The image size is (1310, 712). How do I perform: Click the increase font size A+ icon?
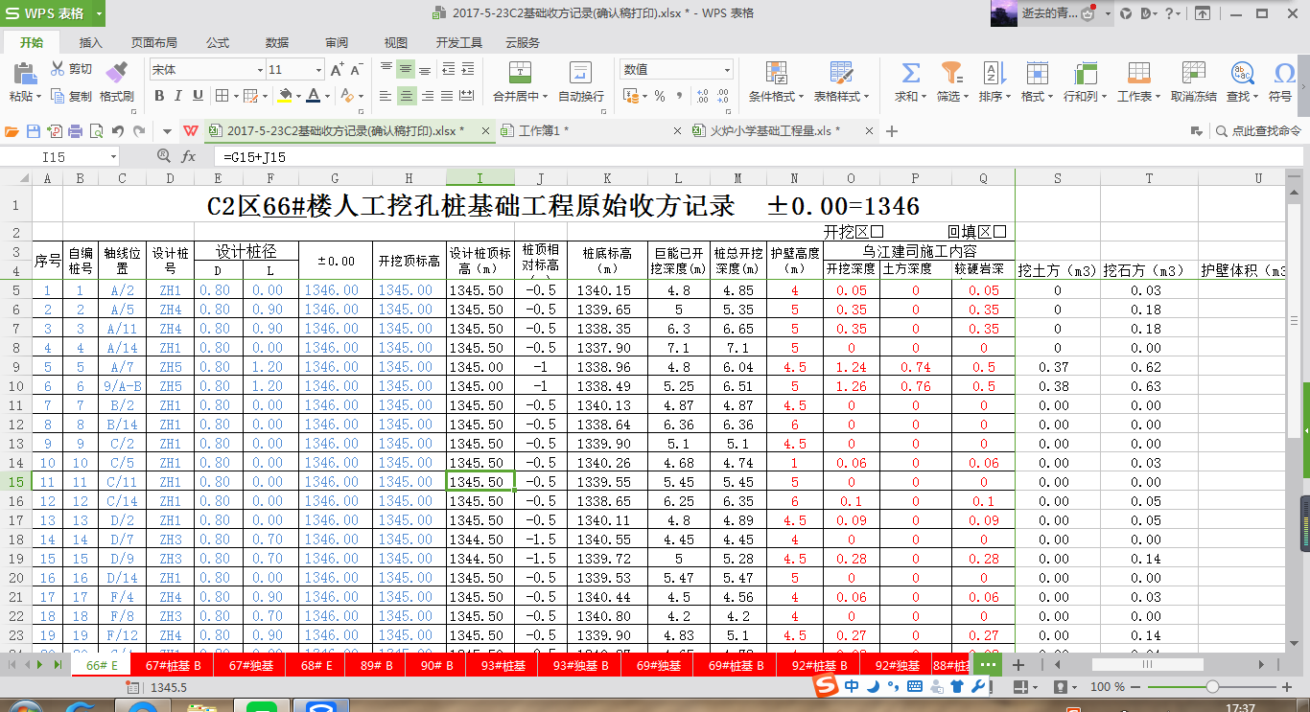[337, 69]
